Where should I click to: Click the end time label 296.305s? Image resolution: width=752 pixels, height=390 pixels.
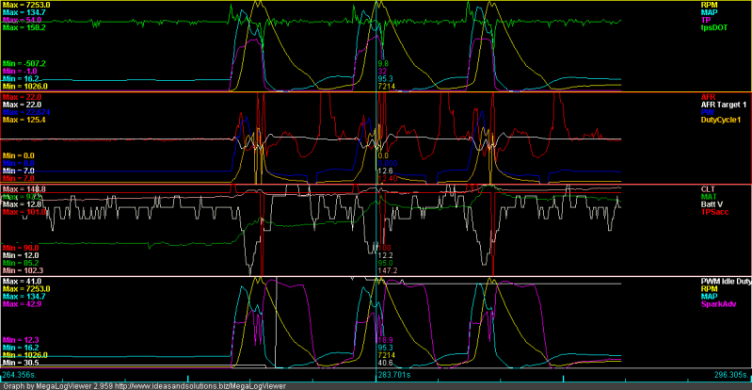click(731, 374)
